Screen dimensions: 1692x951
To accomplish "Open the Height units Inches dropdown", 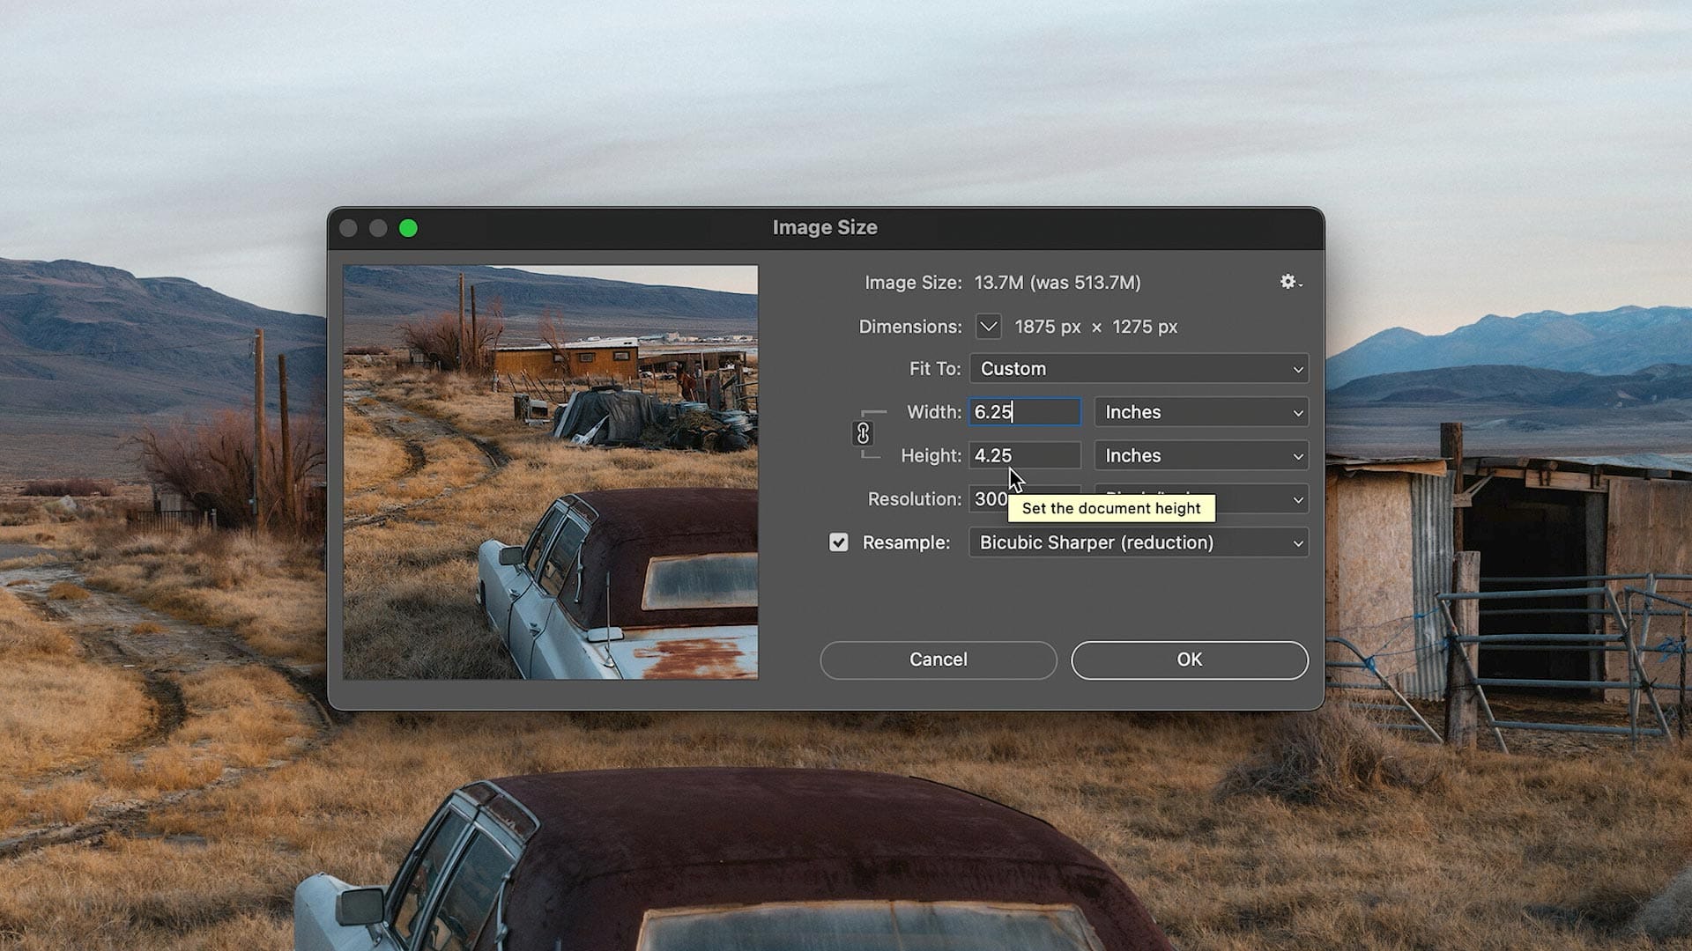I will (x=1201, y=456).
